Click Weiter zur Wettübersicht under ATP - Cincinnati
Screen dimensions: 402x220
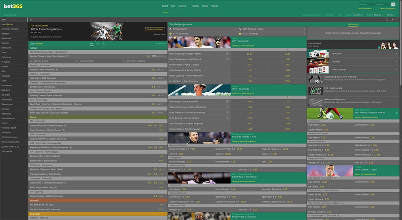(x=243, y=46)
